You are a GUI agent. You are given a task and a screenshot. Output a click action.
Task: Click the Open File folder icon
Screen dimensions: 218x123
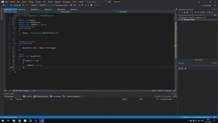click(15, 5)
